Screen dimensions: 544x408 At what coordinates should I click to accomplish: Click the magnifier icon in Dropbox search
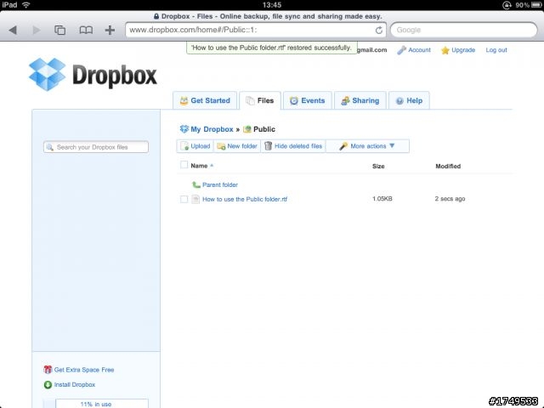coord(50,147)
